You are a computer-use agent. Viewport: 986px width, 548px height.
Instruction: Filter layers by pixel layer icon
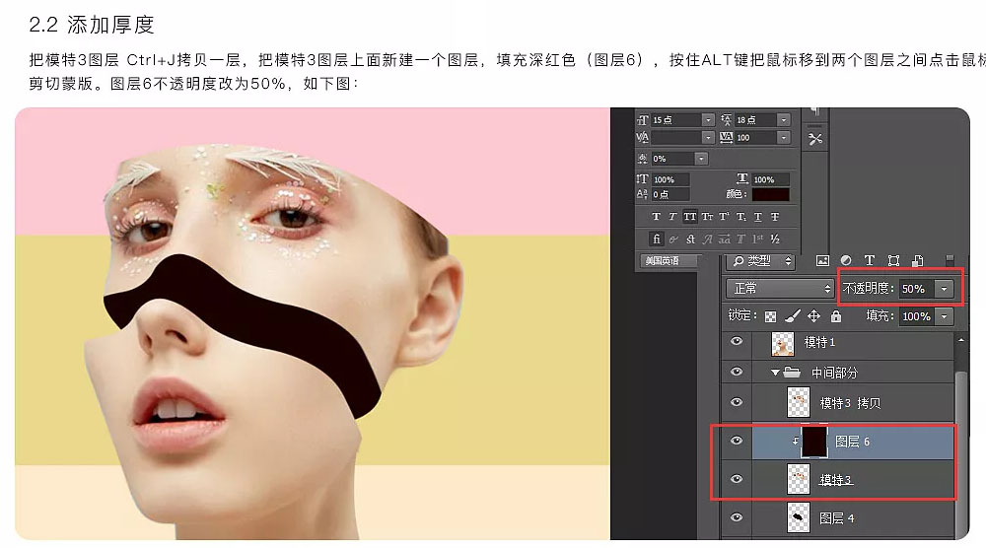[x=822, y=261]
